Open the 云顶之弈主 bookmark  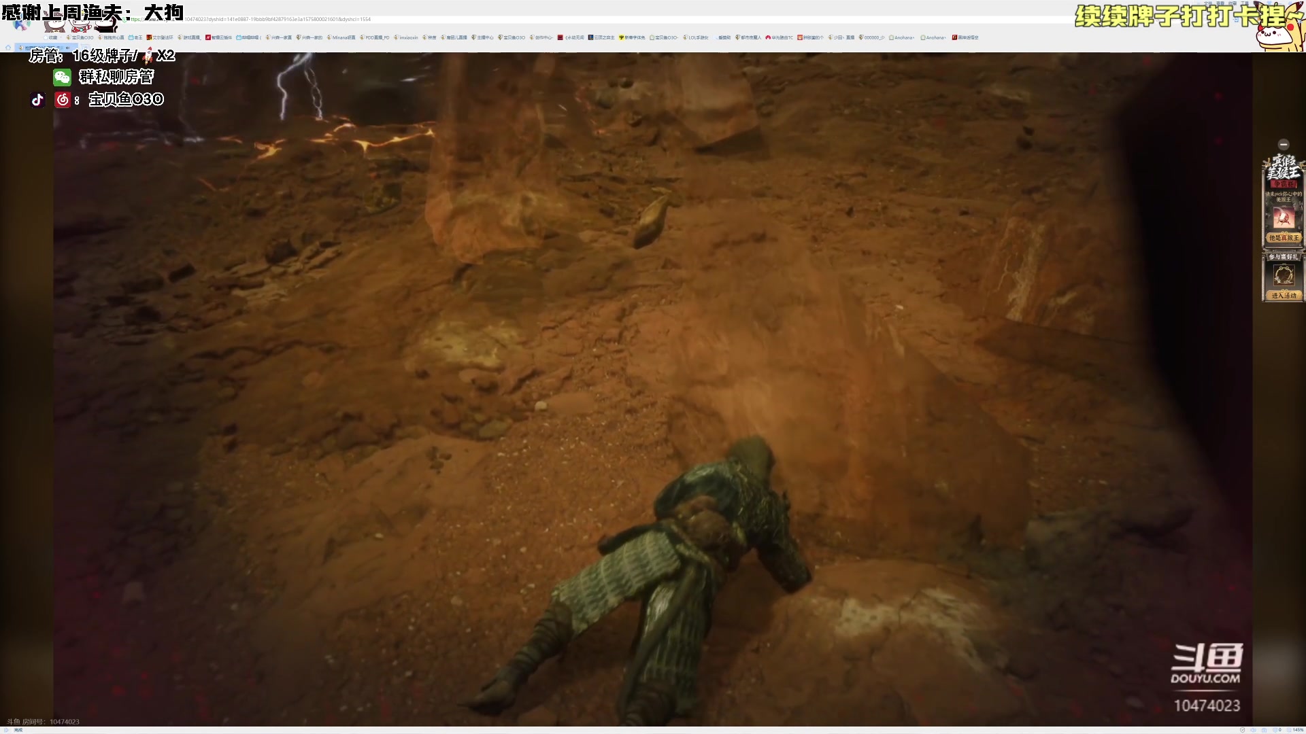pos(601,37)
